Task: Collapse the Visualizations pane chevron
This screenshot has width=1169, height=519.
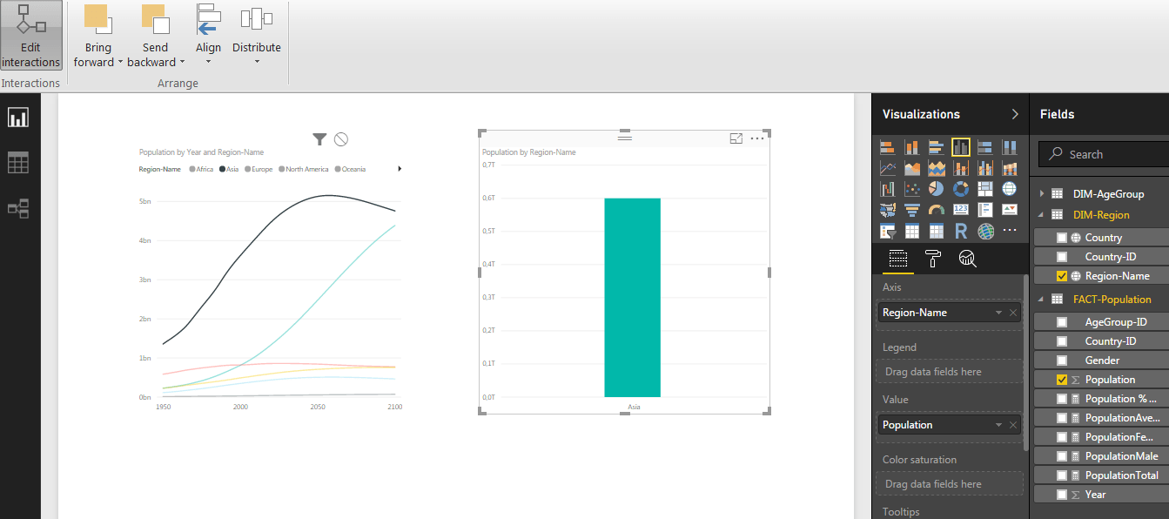Action: [x=1014, y=114]
